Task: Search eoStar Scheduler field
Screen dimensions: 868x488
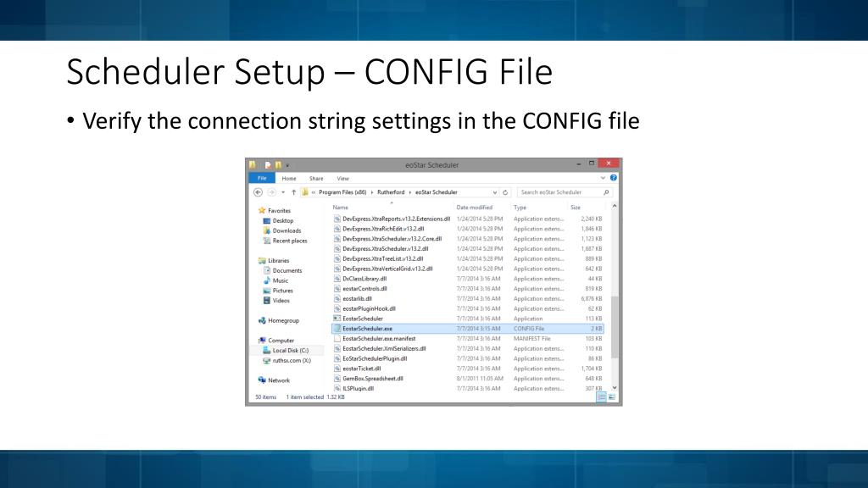Action: pos(565,192)
